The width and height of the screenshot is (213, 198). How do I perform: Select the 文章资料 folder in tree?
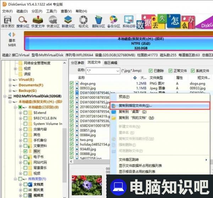coord(40,146)
